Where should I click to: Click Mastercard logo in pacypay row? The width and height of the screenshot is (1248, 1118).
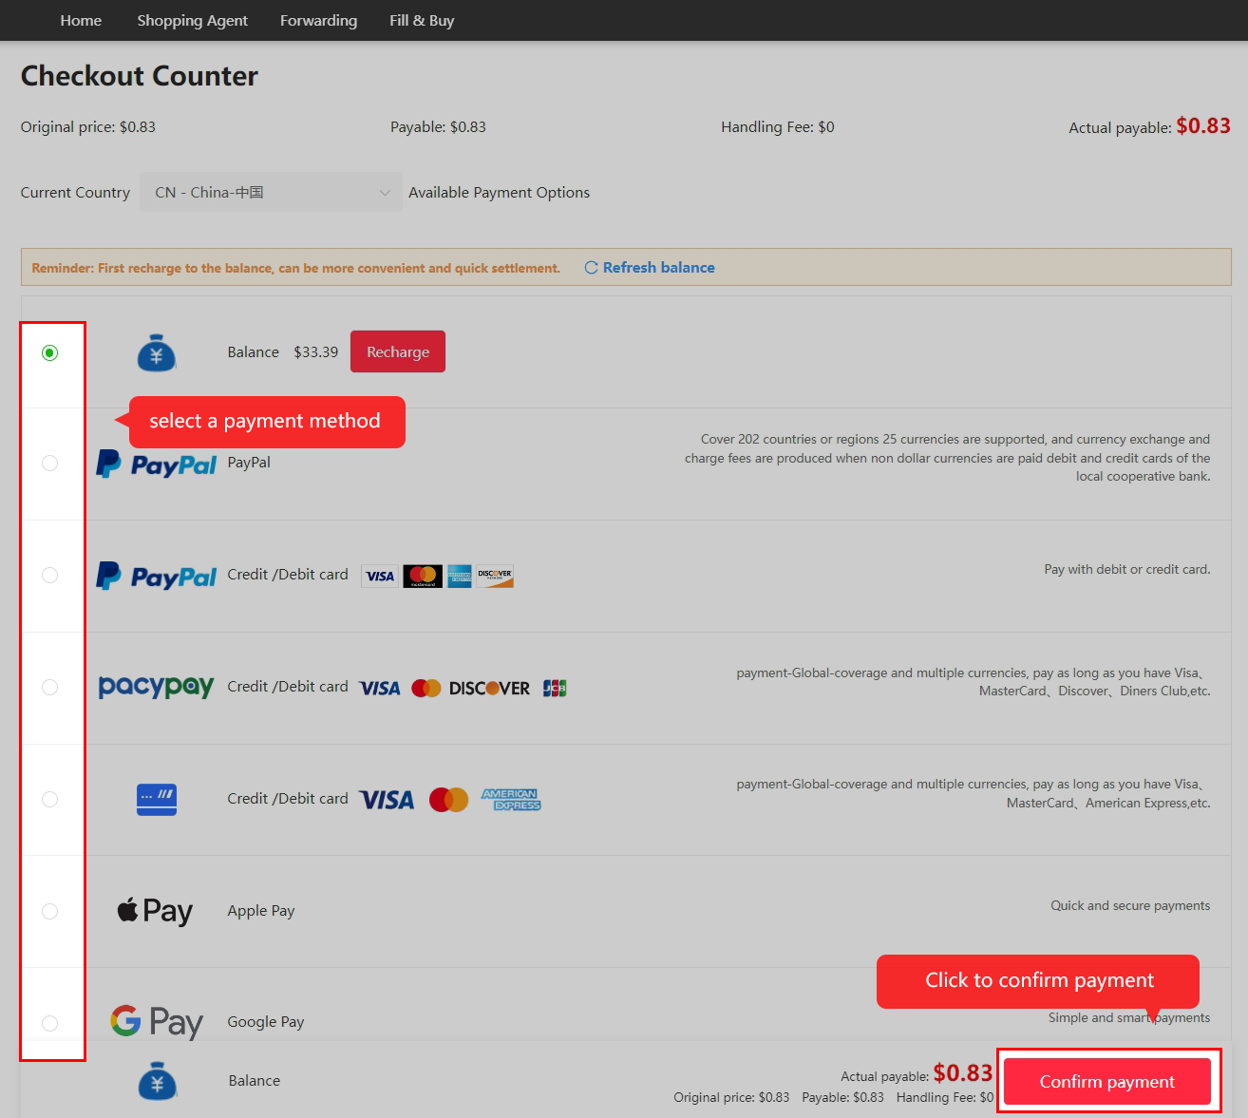(x=426, y=688)
